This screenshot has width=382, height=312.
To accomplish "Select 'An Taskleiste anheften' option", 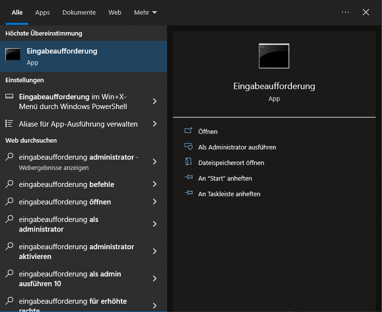I will (x=229, y=194).
